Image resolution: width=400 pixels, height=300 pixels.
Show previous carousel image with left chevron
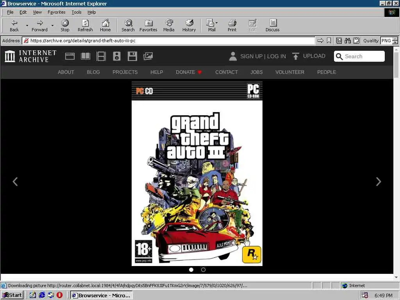pos(15,182)
